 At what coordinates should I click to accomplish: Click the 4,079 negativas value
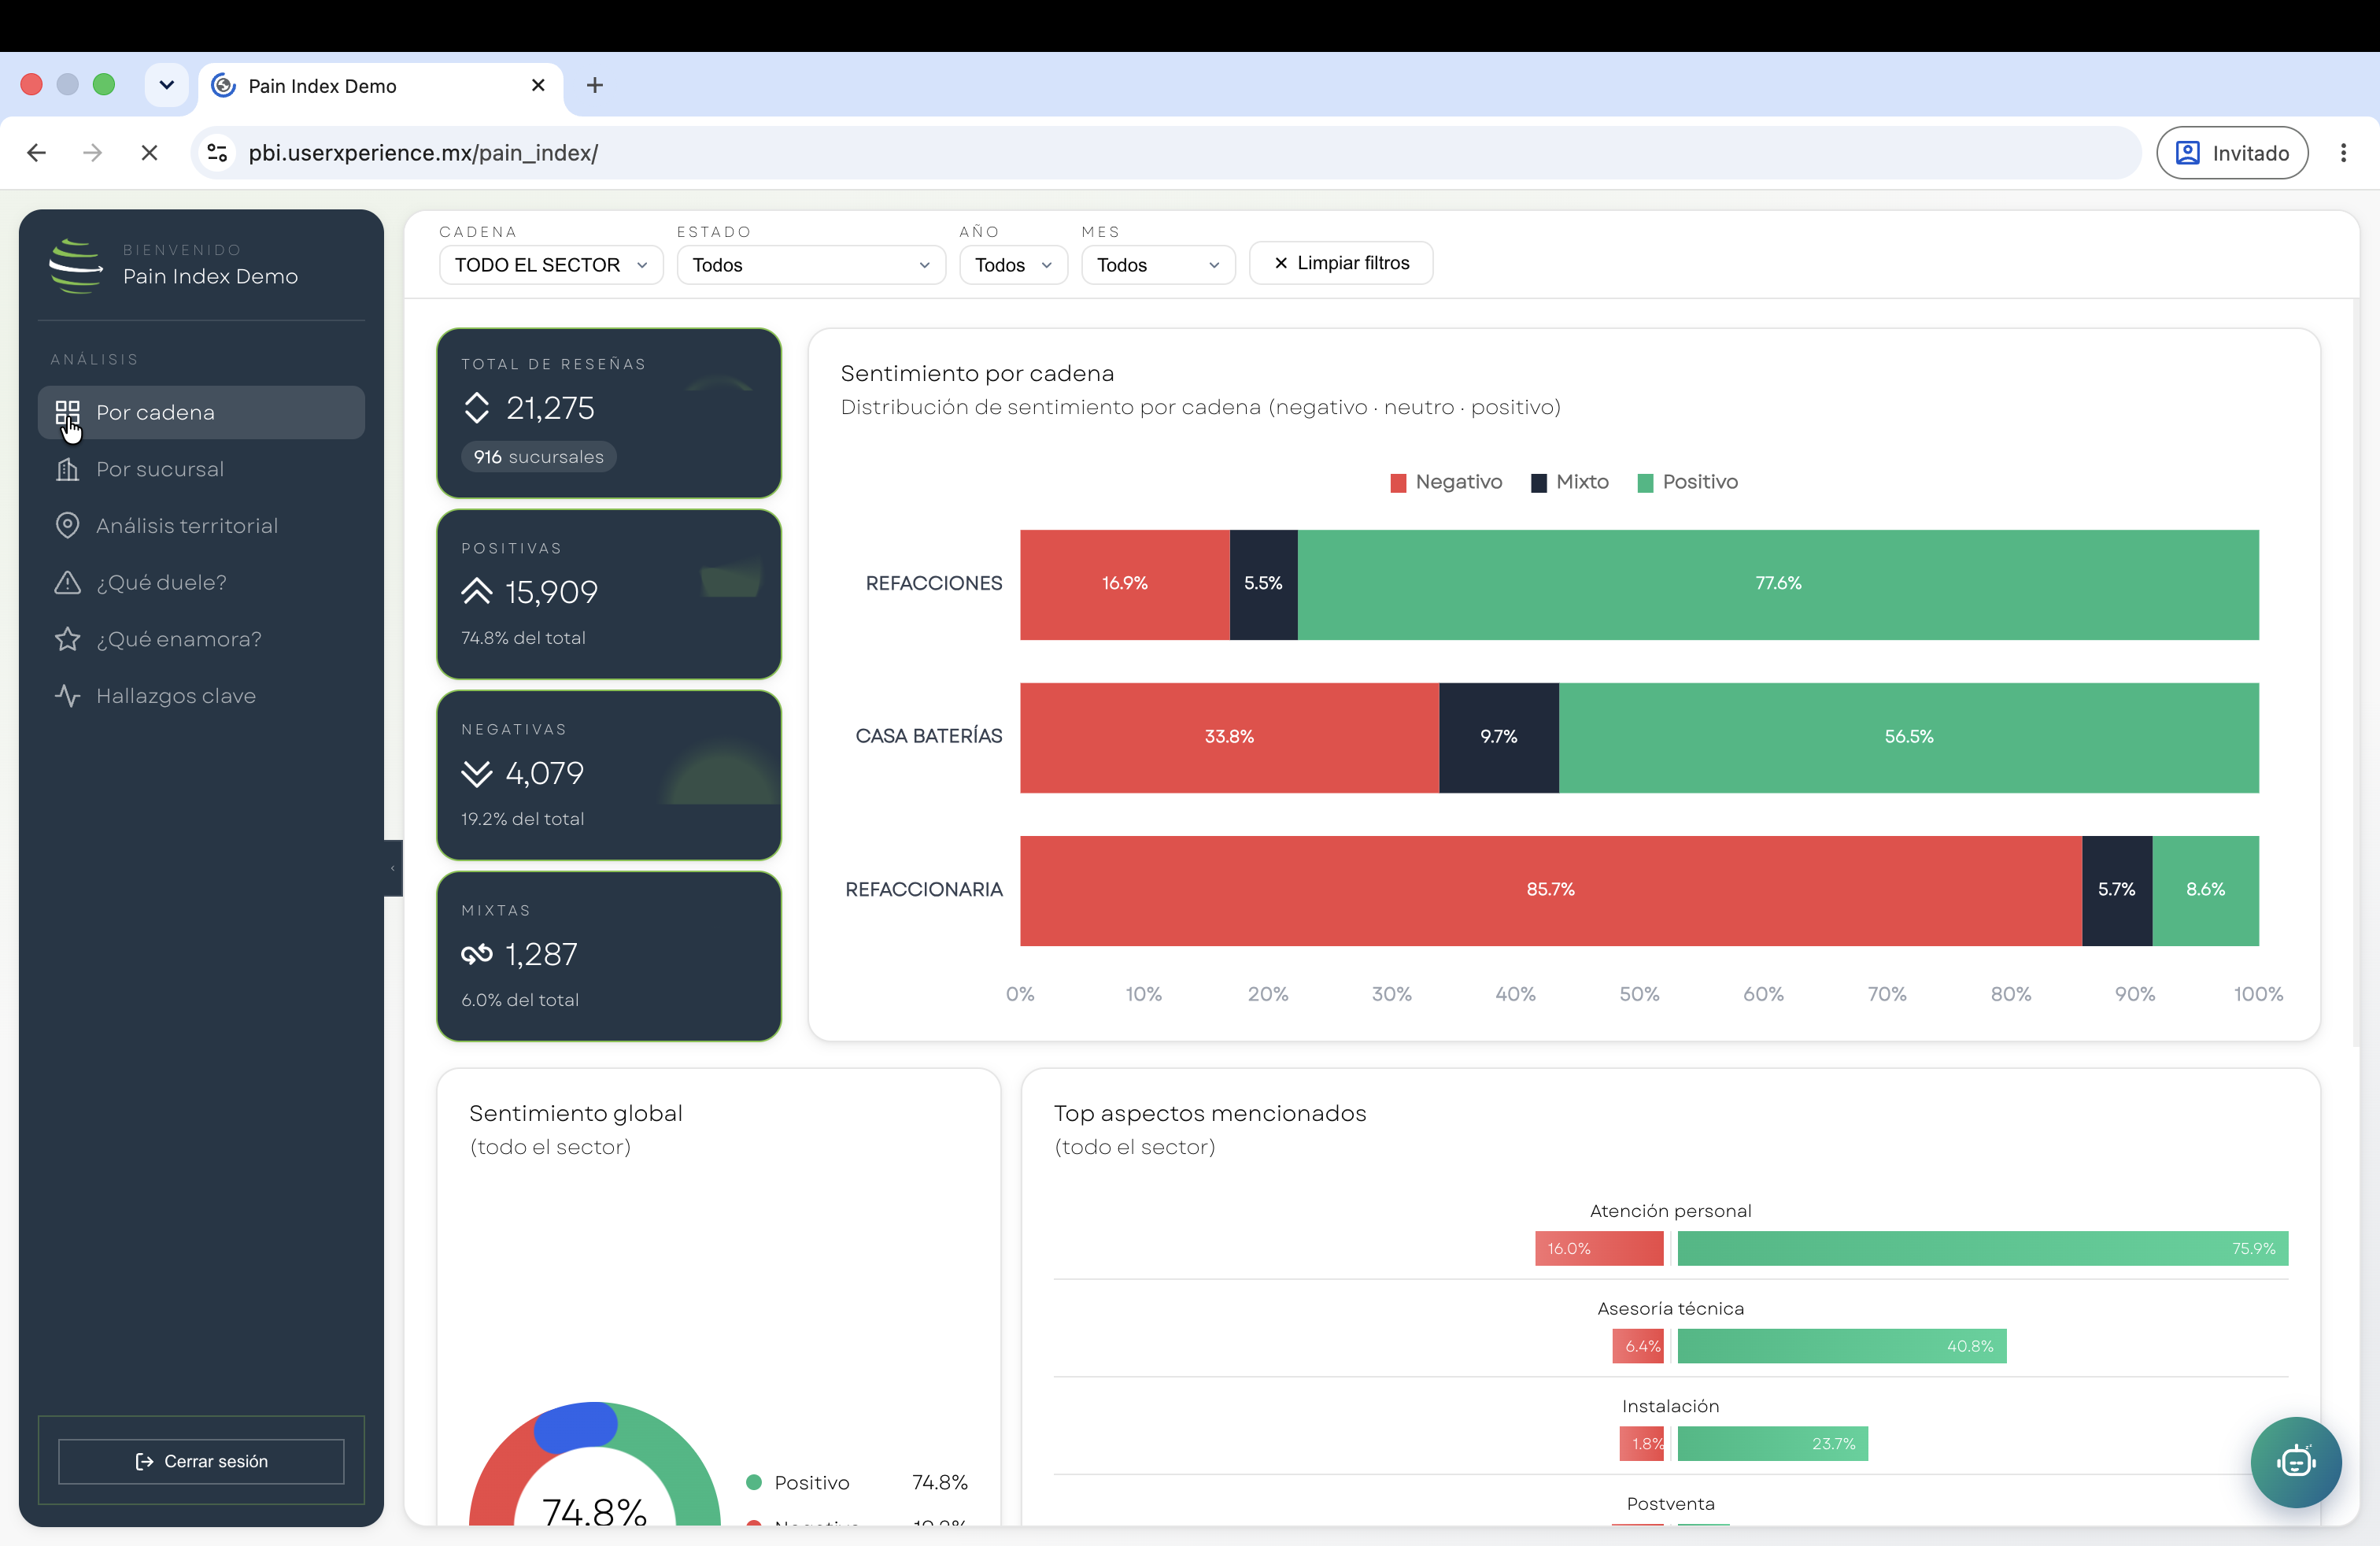(x=545, y=773)
